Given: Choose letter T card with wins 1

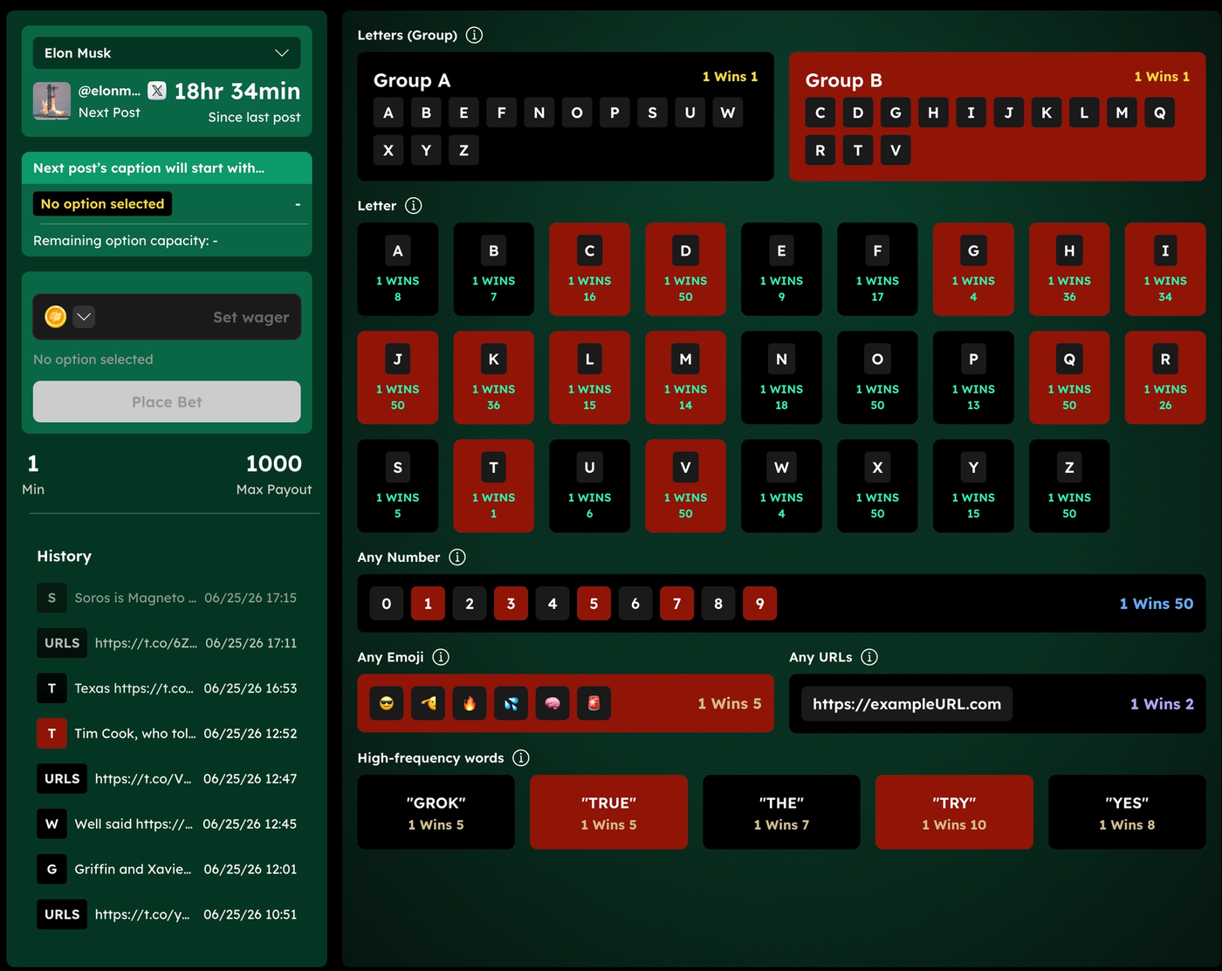Looking at the screenshot, I should pyautogui.click(x=494, y=486).
